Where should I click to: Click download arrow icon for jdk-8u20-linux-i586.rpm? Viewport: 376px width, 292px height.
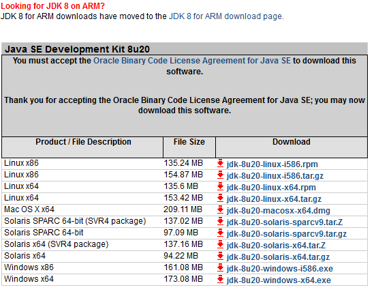[220, 163]
